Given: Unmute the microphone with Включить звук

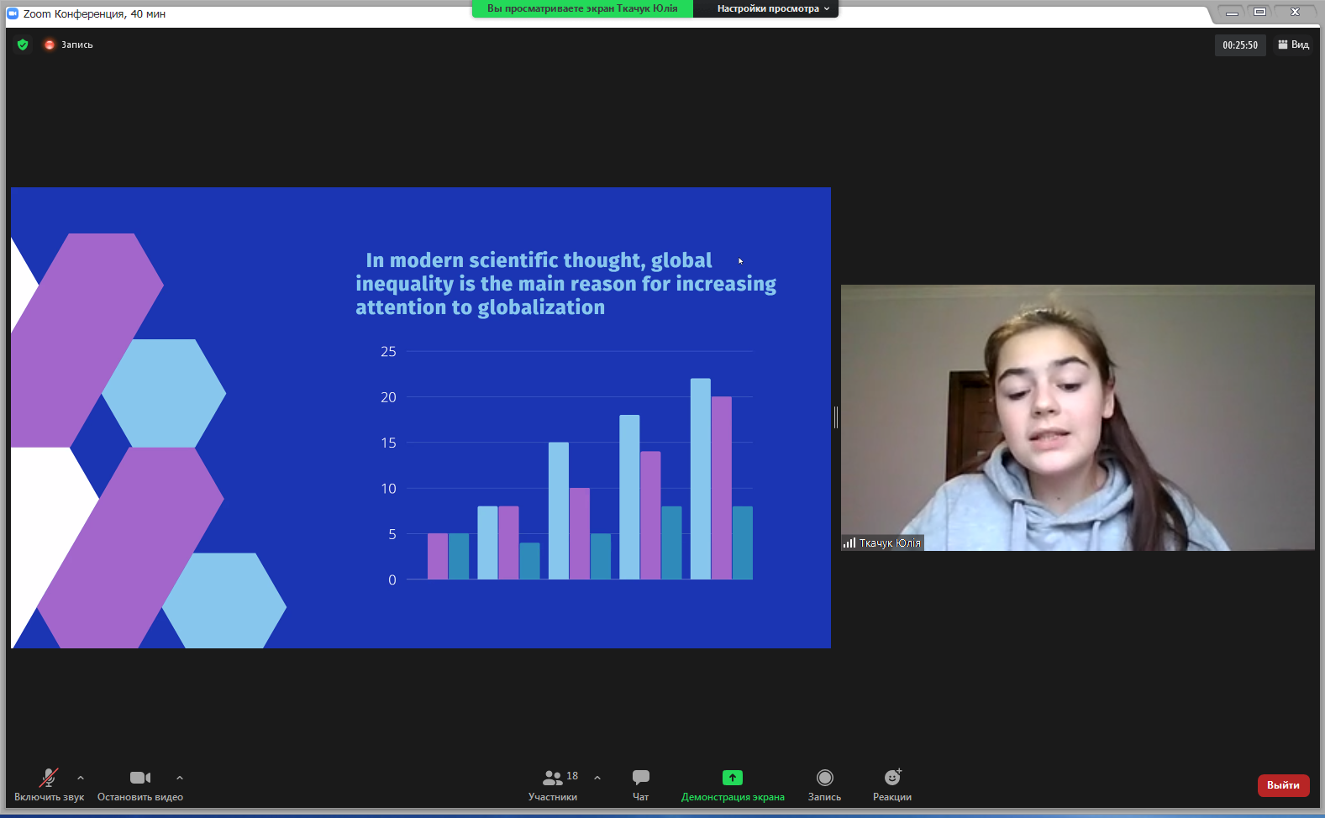Looking at the screenshot, I should tap(49, 785).
